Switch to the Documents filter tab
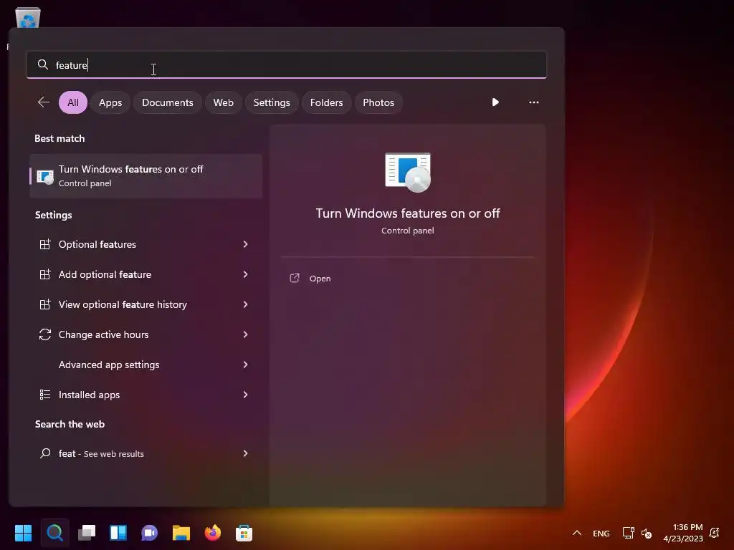The height and width of the screenshot is (550, 734). tap(168, 102)
